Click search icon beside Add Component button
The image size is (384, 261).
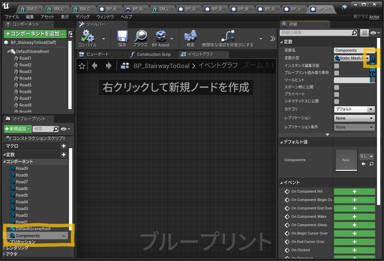pyautogui.click(x=71, y=34)
